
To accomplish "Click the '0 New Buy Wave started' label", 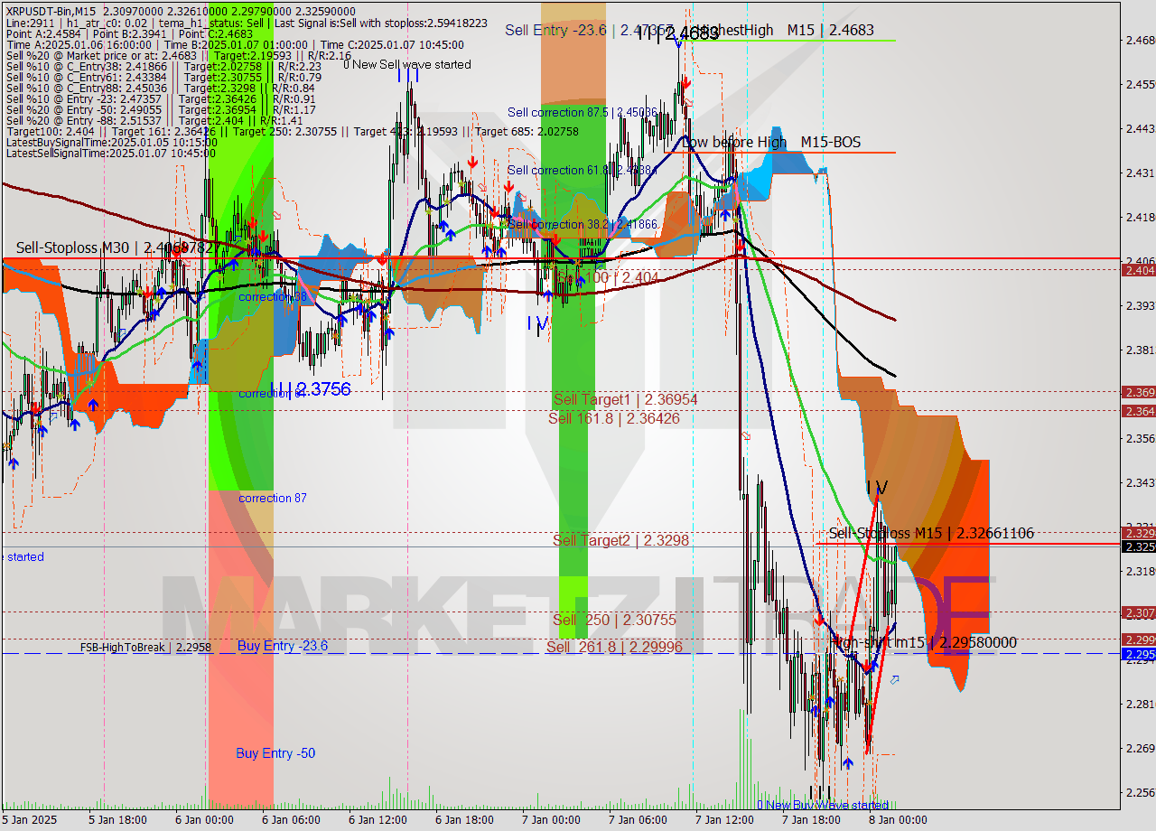I will click(x=823, y=805).
